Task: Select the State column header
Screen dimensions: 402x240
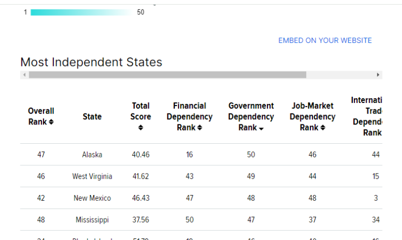Action: tap(92, 117)
